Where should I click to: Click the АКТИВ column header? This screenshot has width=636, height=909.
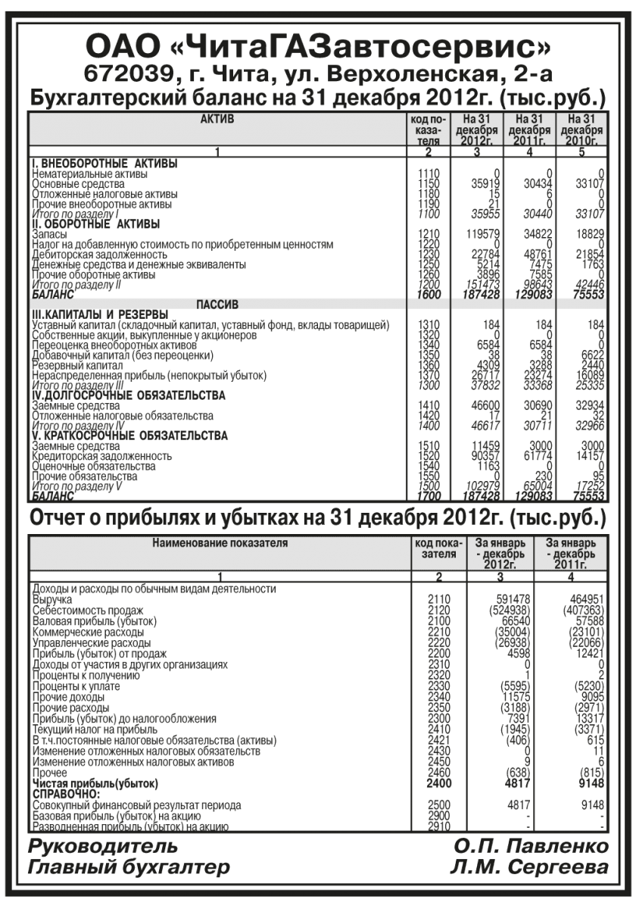(217, 120)
